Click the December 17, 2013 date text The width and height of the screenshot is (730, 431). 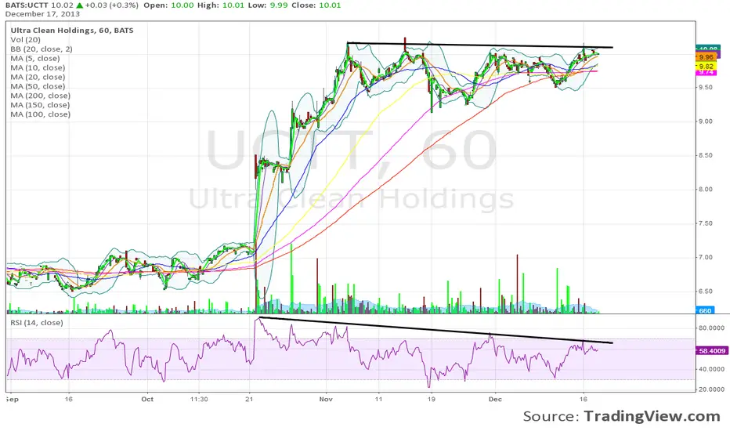pyautogui.click(x=43, y=14)
